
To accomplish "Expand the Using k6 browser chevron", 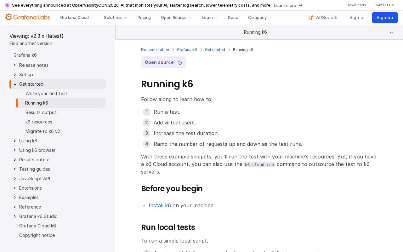I will [15, 150].
